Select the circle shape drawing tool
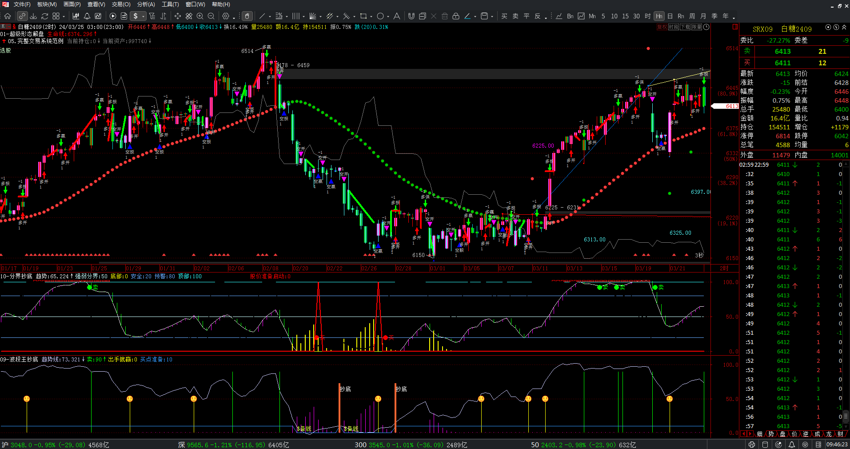The width and height of the screenshot is (850, 449). click(380, 16)
